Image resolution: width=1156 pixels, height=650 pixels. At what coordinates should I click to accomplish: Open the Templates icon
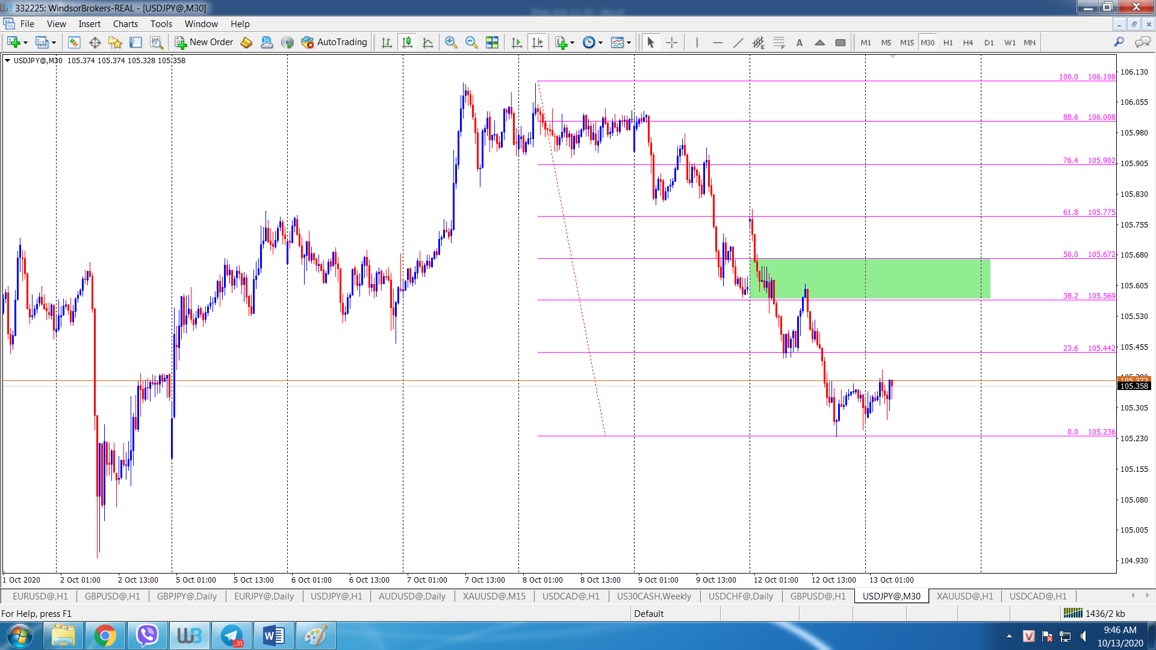[x=617, y=42]
